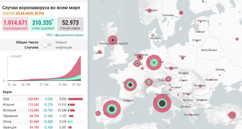Click the Spain case bubble on map
The height and width of the screenshot is (129, 242).
112,109
